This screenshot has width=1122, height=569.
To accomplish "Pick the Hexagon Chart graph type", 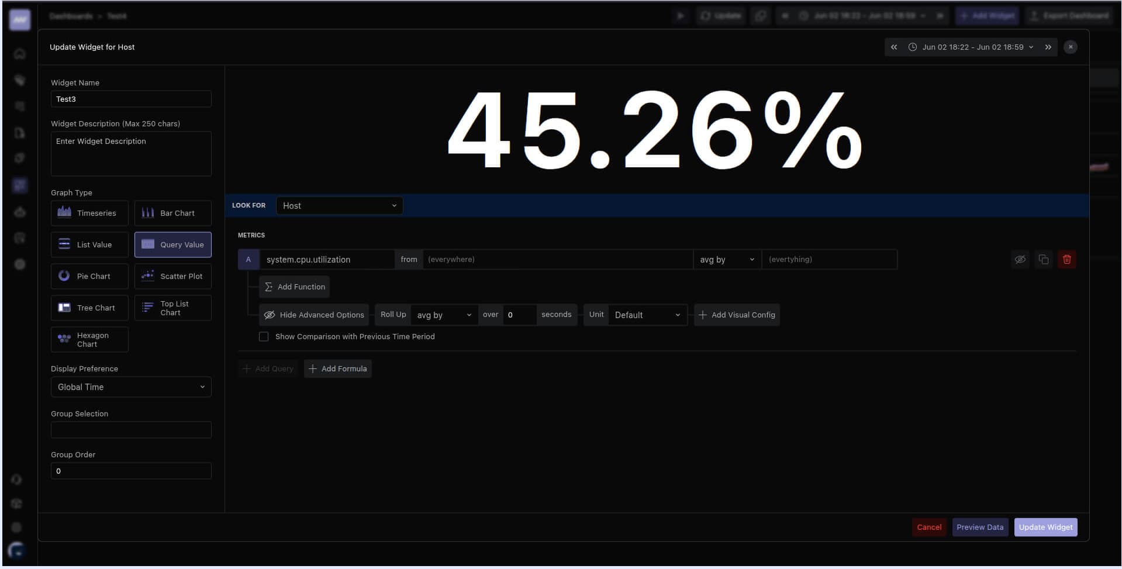I will coord(89,339).
